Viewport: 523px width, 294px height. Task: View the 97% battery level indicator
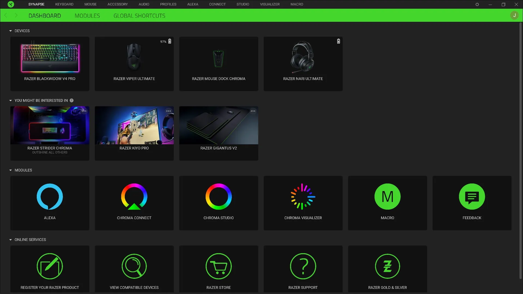pos(163,41)
